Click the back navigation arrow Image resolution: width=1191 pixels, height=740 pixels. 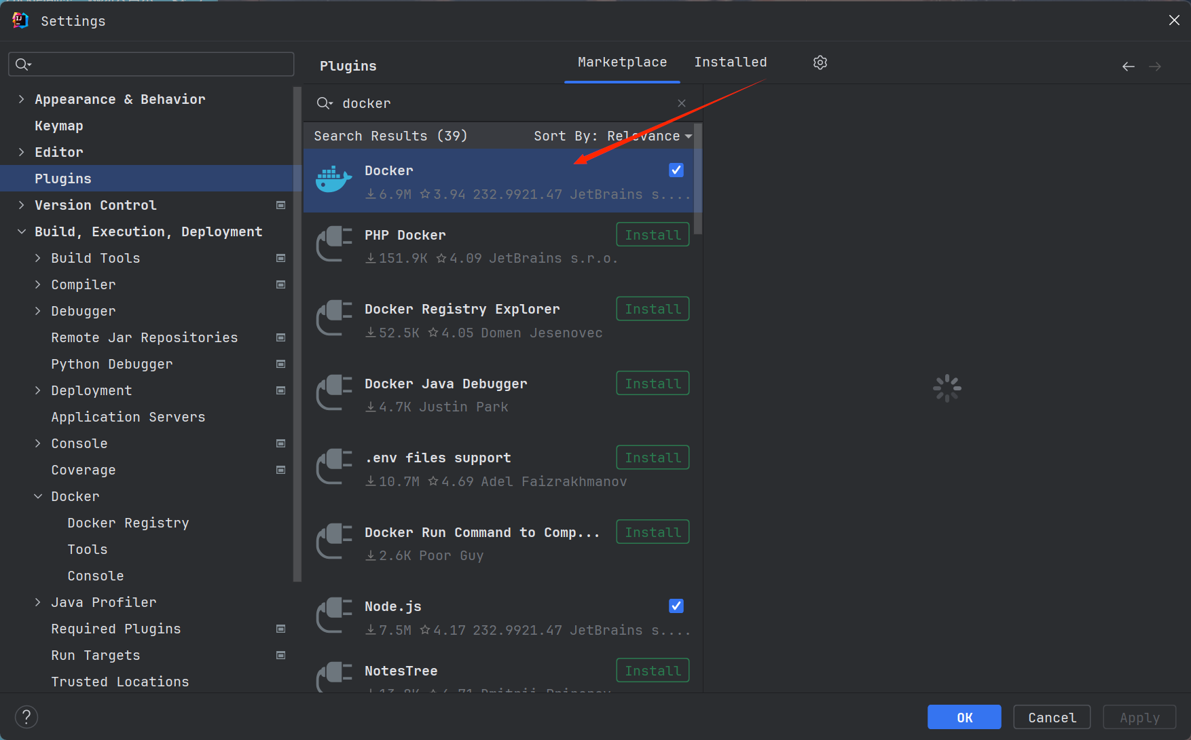(1129, 67)
